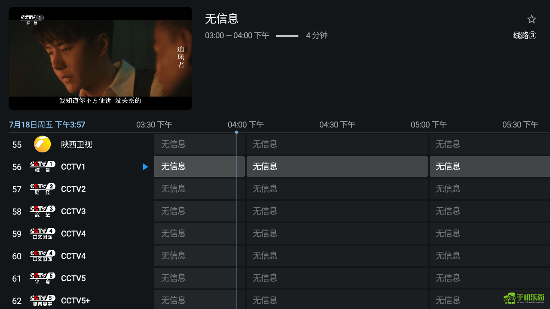Open CCTV3's program starting after 04:00

point(337,211)
